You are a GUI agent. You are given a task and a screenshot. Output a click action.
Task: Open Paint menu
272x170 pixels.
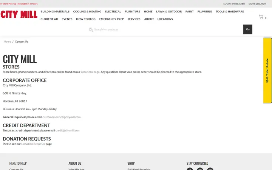(189, 11)
